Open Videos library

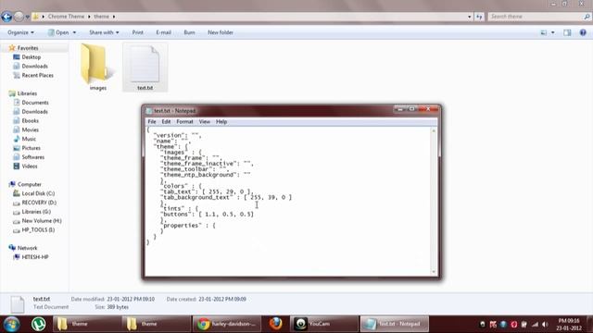(x=30, y=166)
